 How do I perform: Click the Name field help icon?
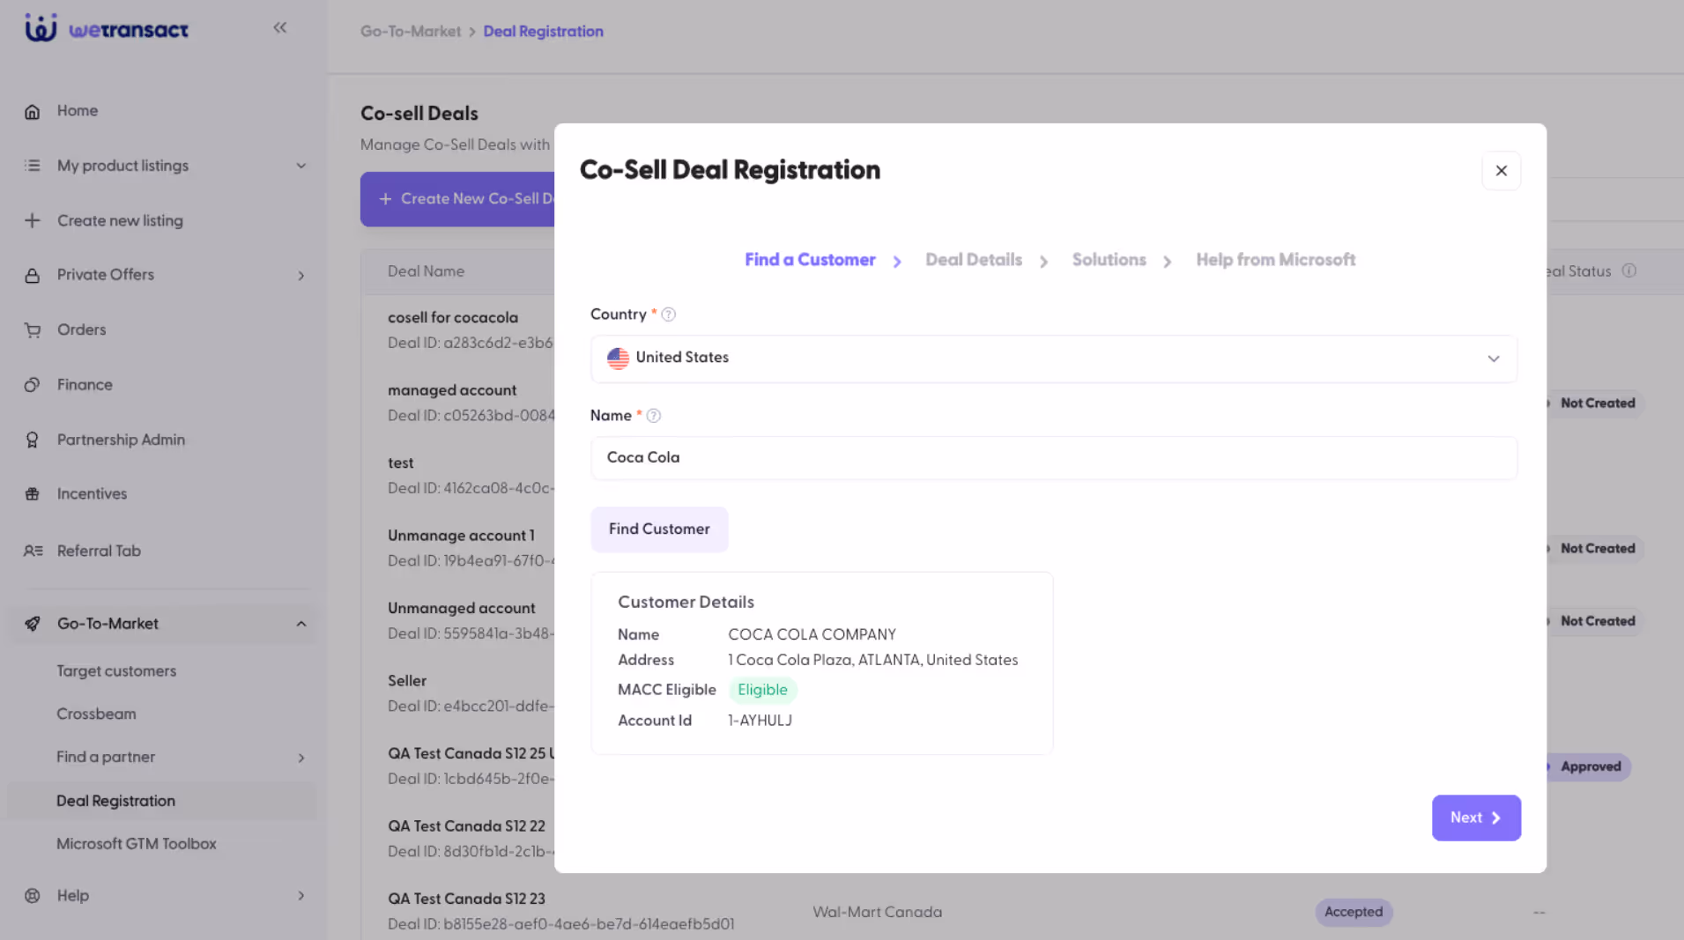pyautogui.click(x=654, y=416)
